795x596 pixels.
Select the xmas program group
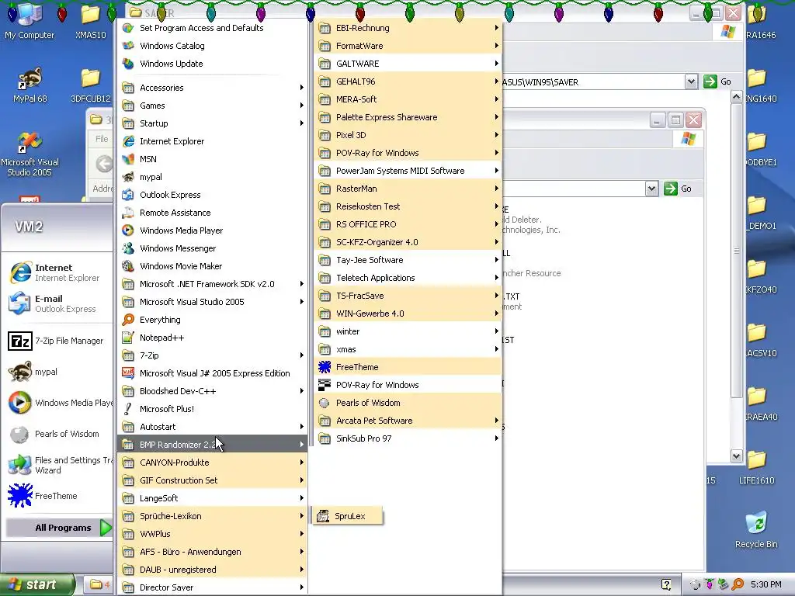[x=408, y=349]
